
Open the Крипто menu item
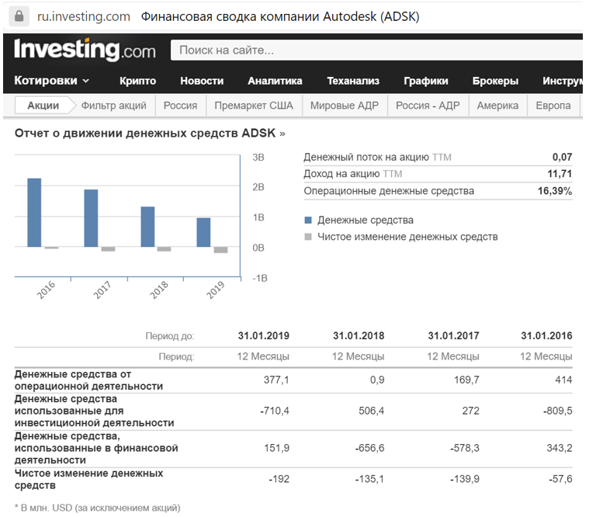point(138,81)
